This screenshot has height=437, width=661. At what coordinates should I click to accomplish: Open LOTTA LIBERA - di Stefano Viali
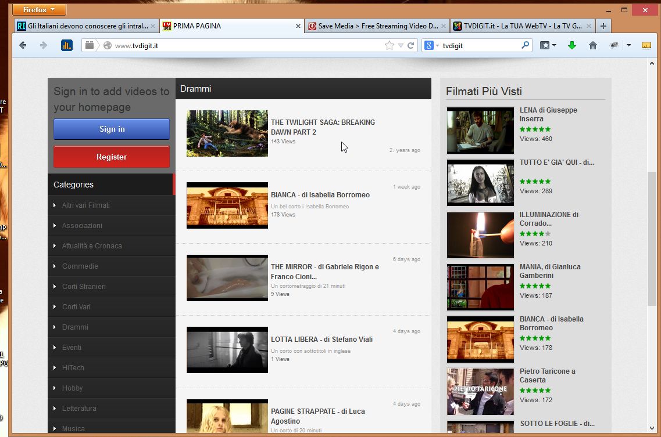tap(321, 340)
